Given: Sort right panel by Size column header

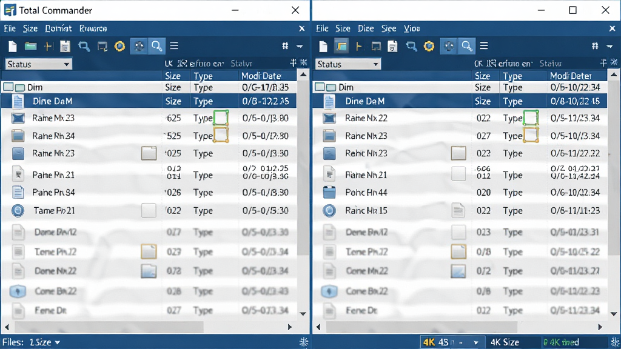Looking at the screenshot, I should click(482, 76).
